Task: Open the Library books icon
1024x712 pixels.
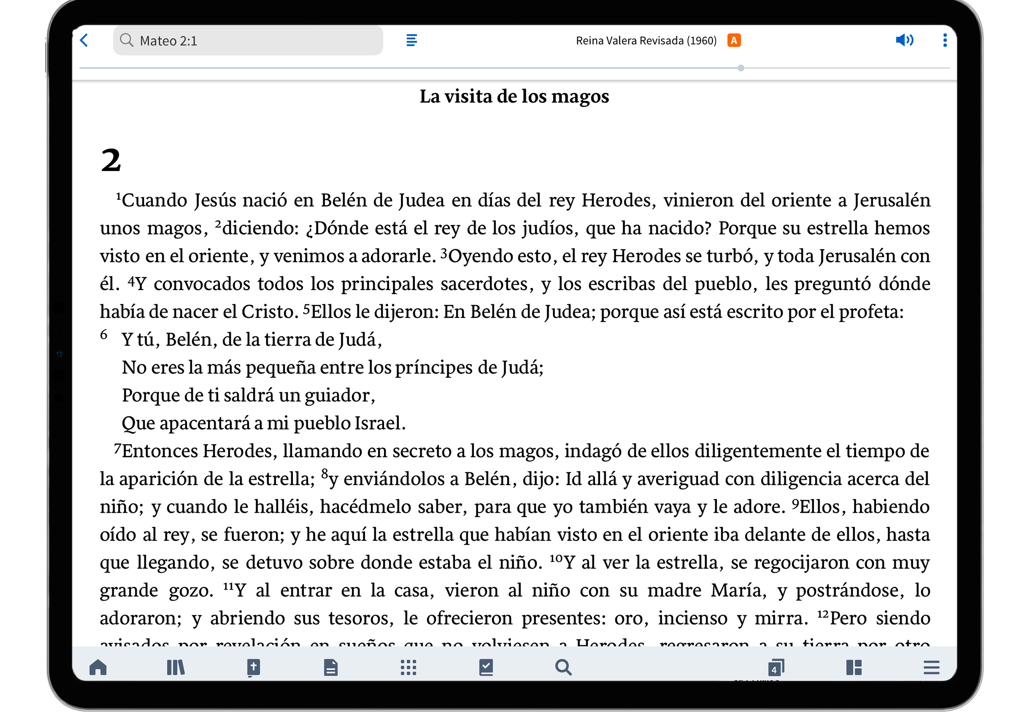Action: click(176, 667)
